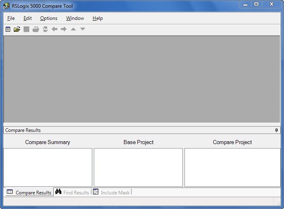
Task: Select the Find Results tab
Action: click(x=72, y=192)
